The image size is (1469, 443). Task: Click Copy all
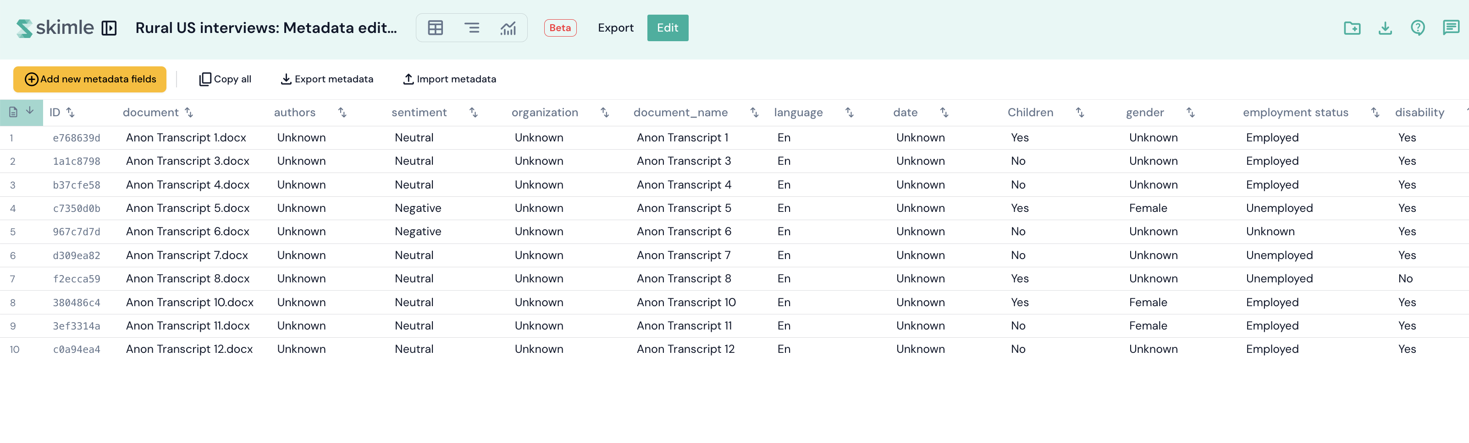[225, 79]
